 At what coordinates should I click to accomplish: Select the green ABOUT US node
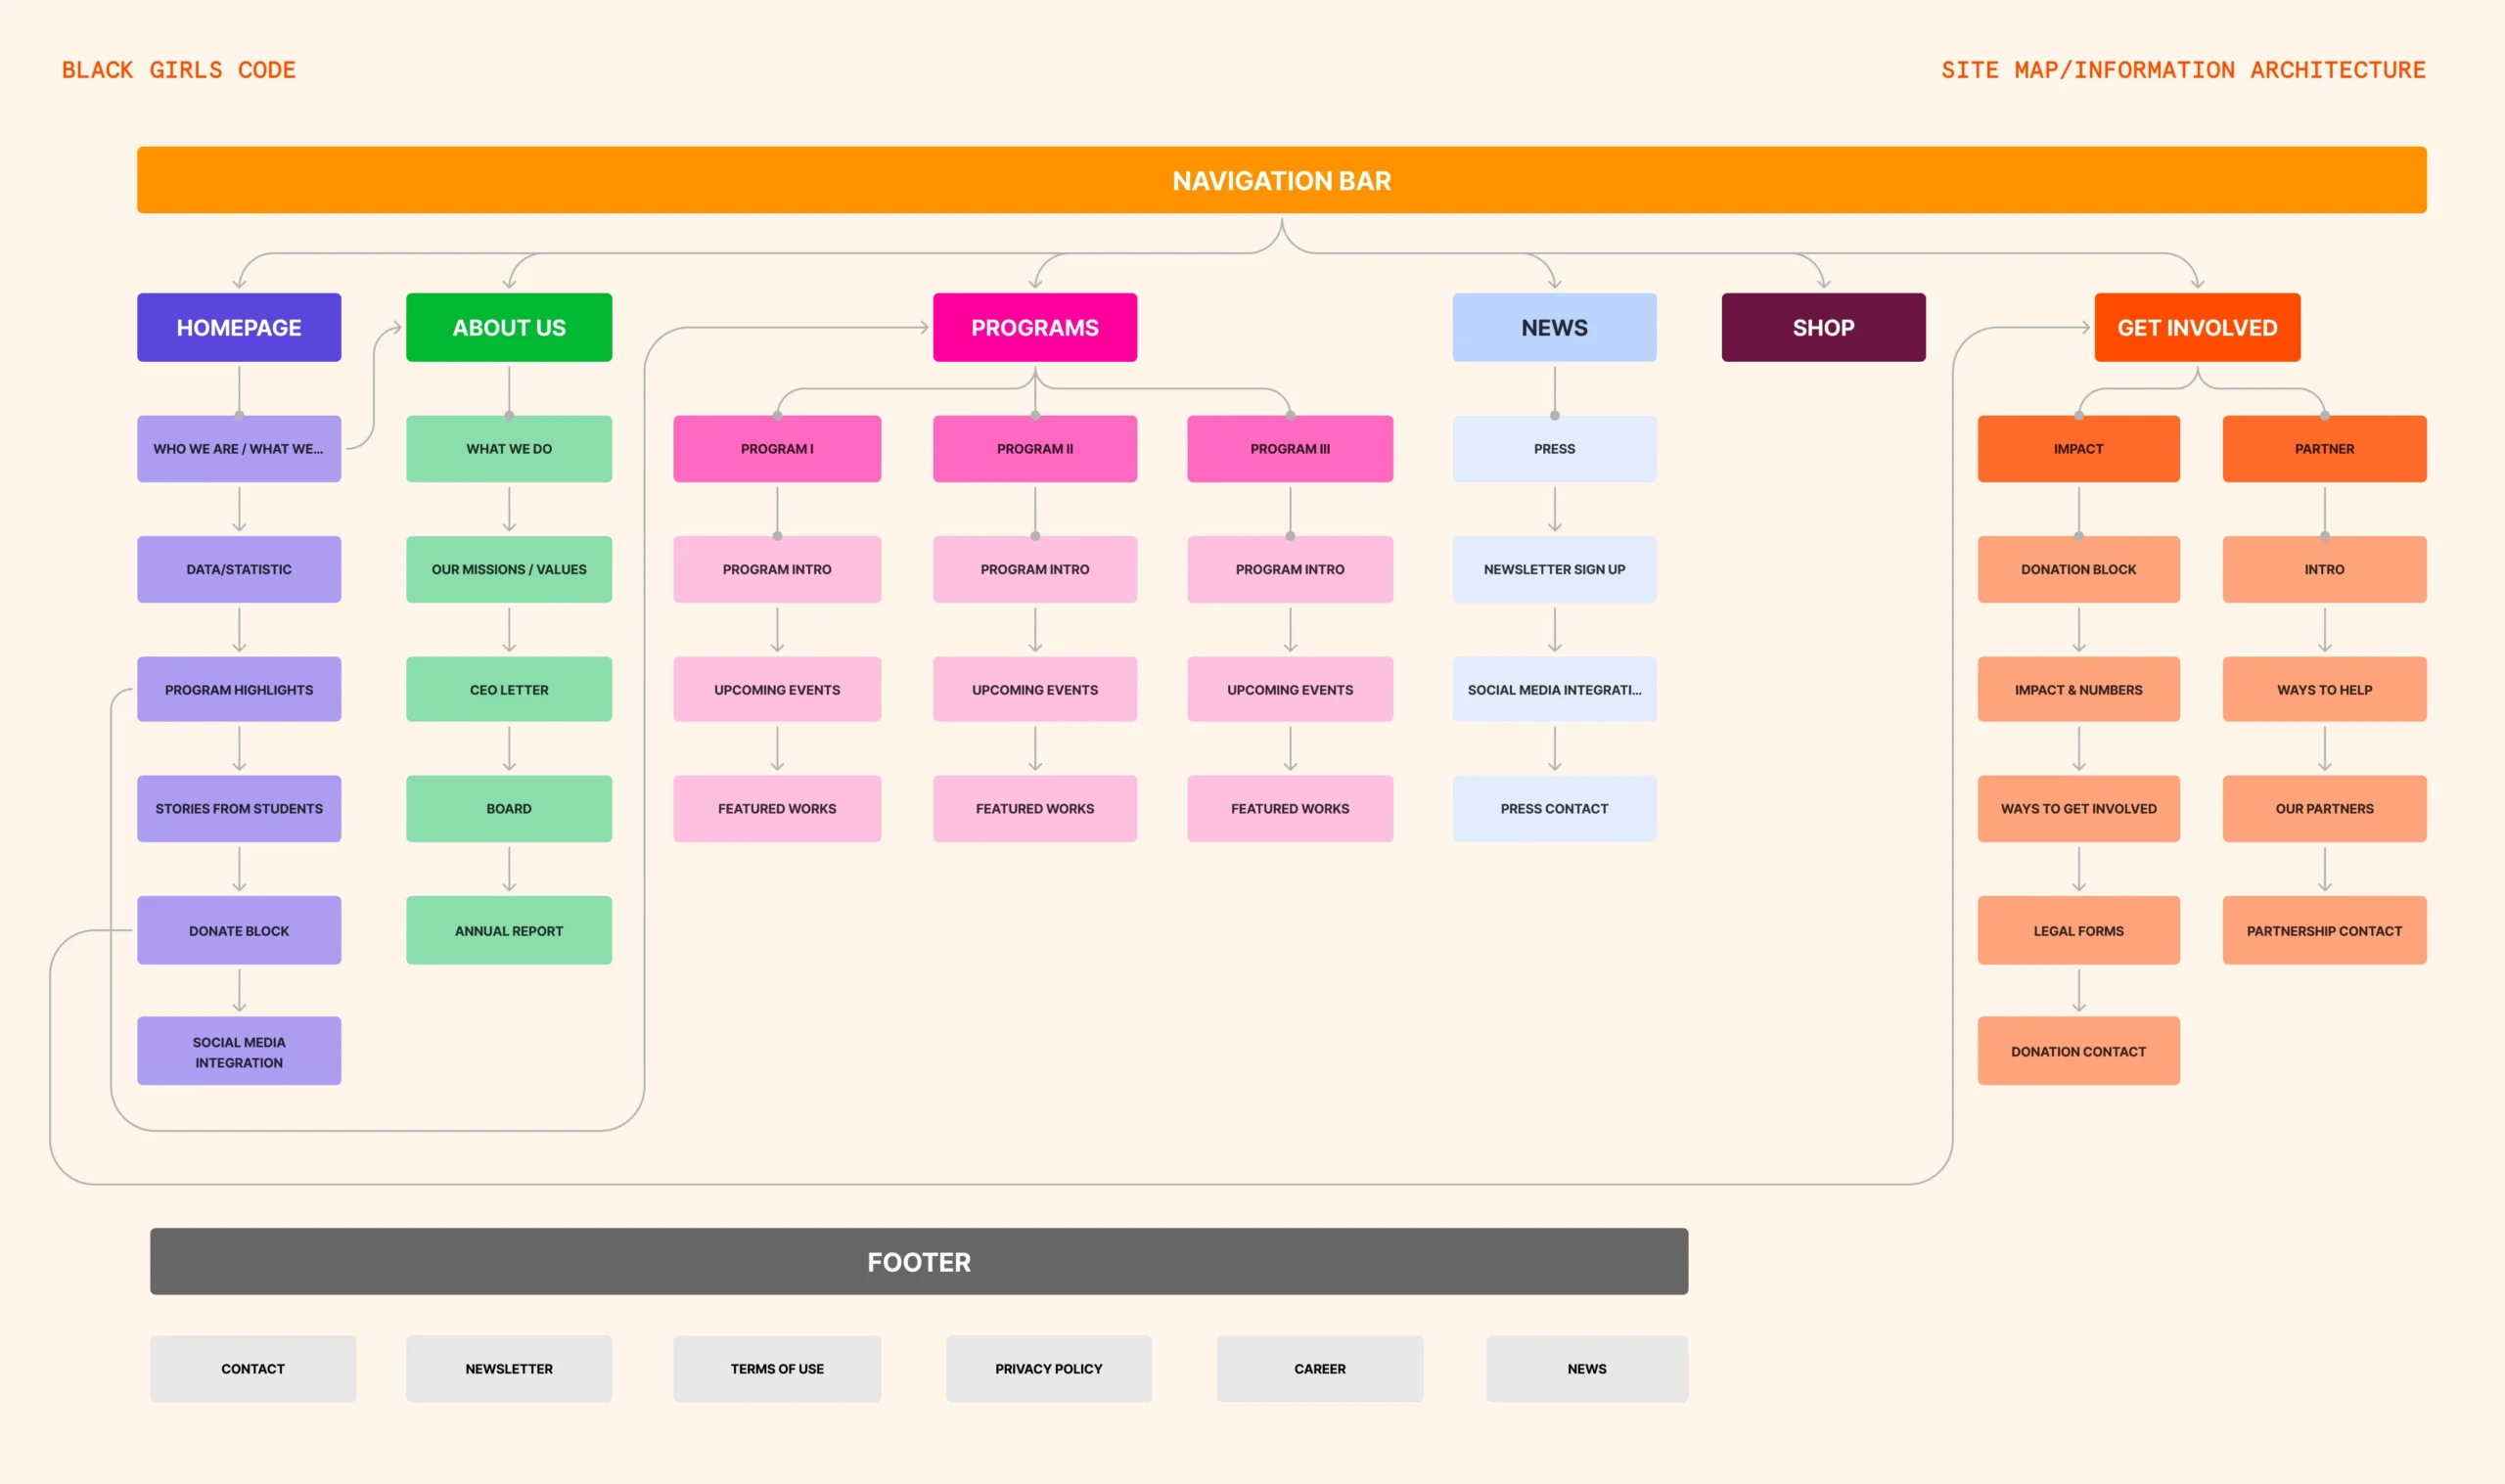(509, 327)
